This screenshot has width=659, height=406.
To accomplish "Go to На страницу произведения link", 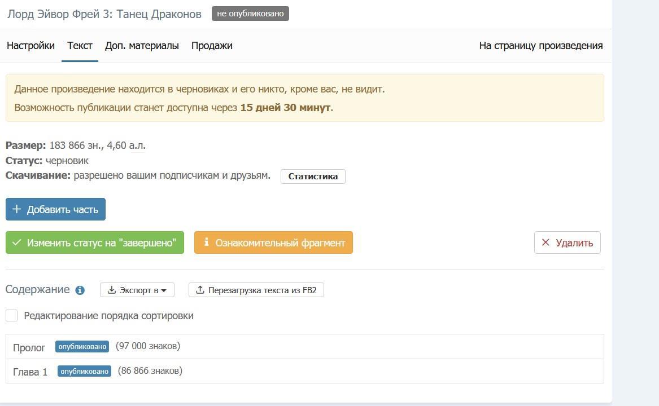I will click(x=541, y=46).
